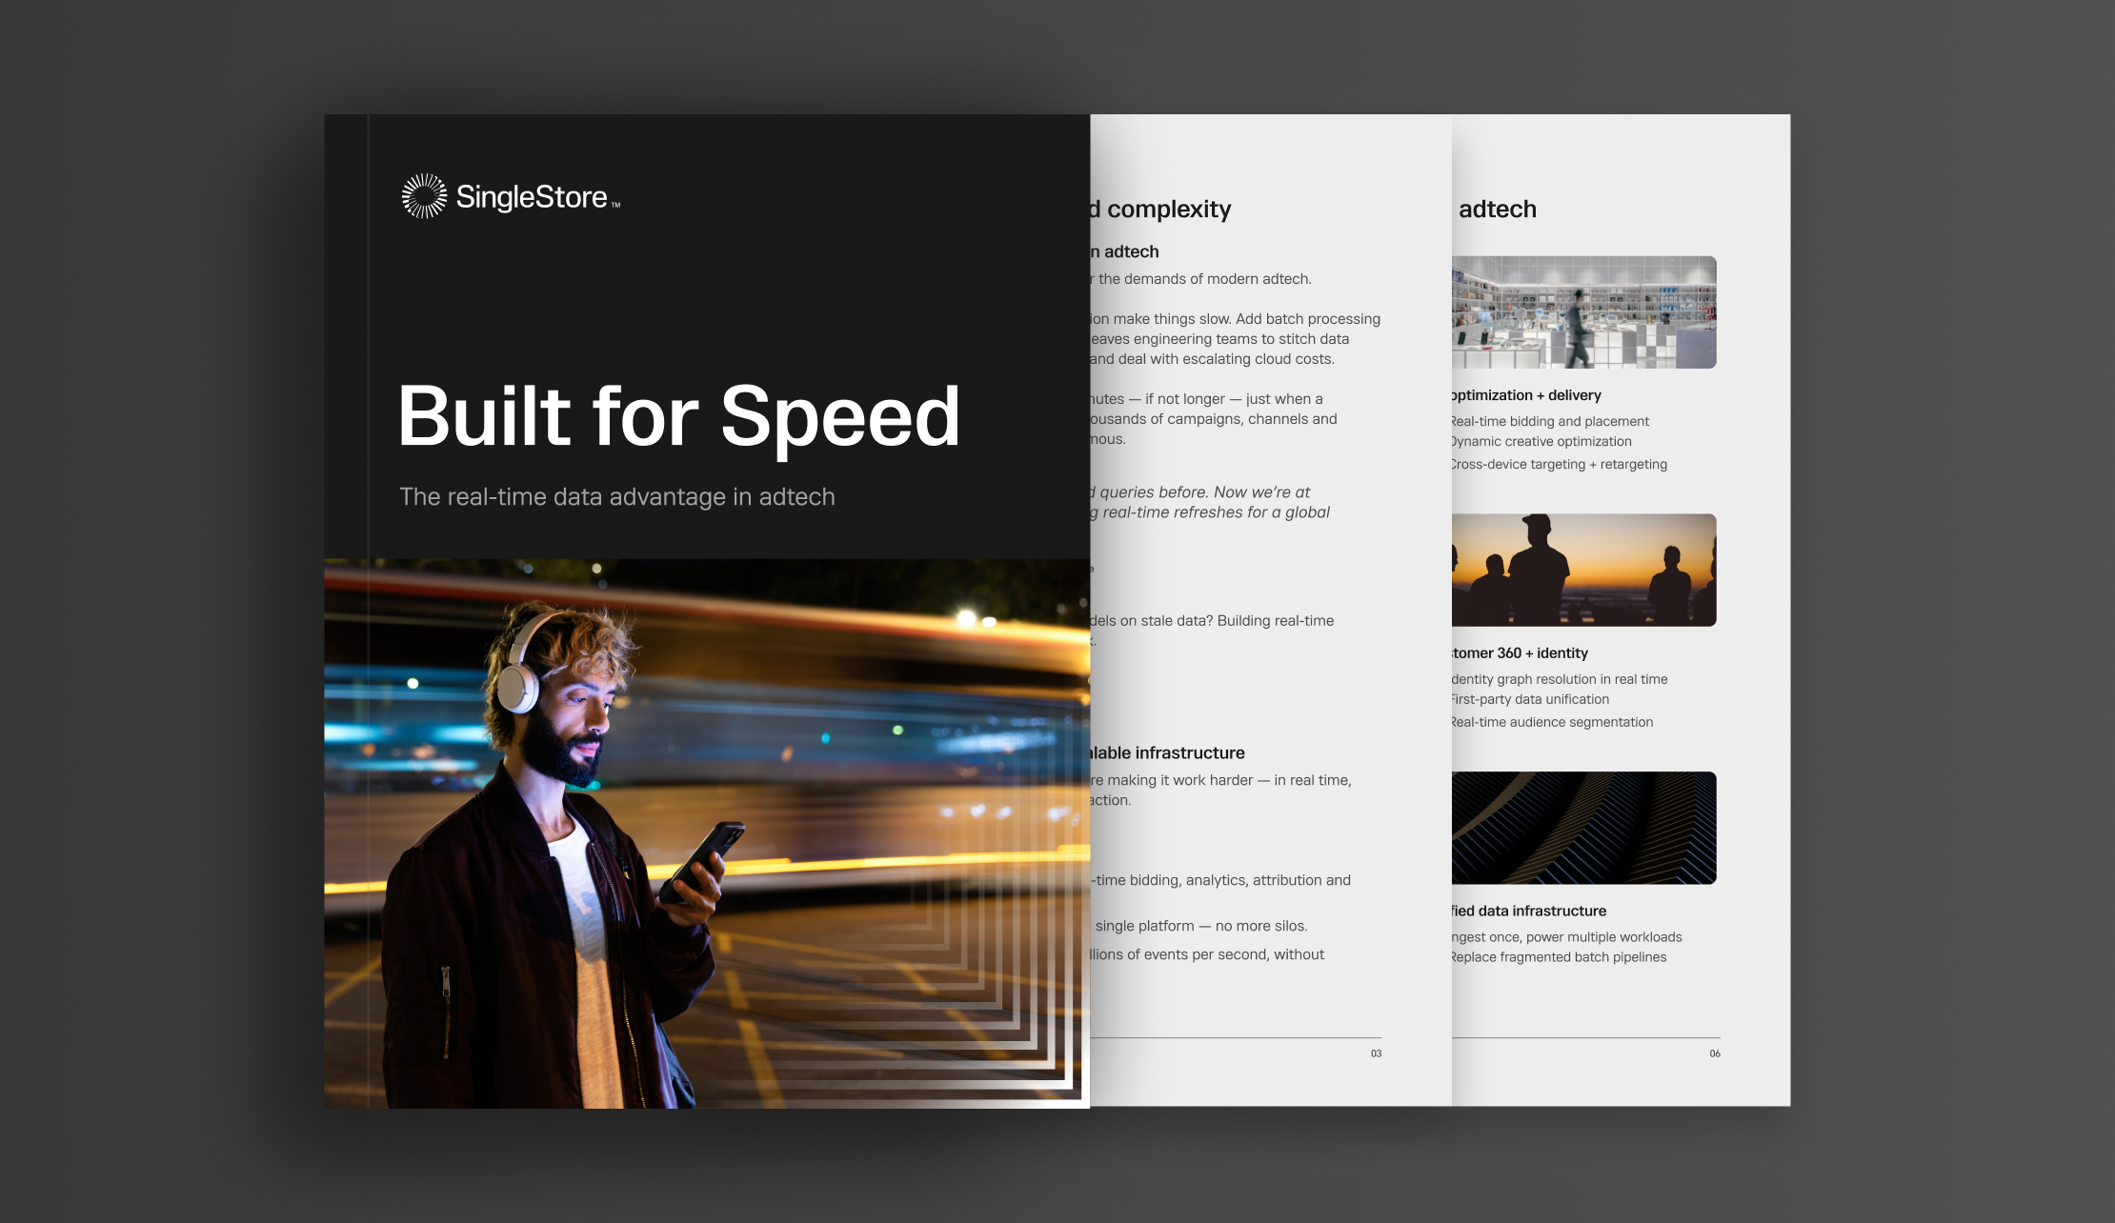Select the "Real-time bidding and placement" bullet
2115x1223 pixels.
[1548, 420]
